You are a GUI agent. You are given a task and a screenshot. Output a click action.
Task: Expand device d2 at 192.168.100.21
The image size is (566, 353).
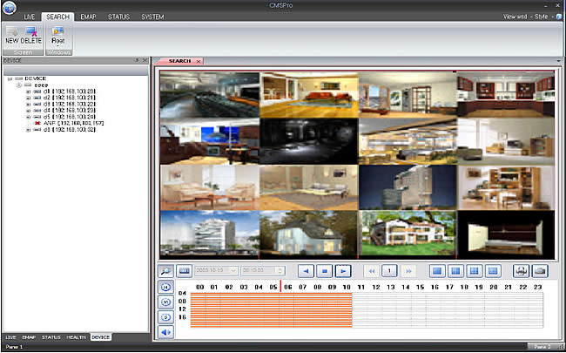point(28,98)
